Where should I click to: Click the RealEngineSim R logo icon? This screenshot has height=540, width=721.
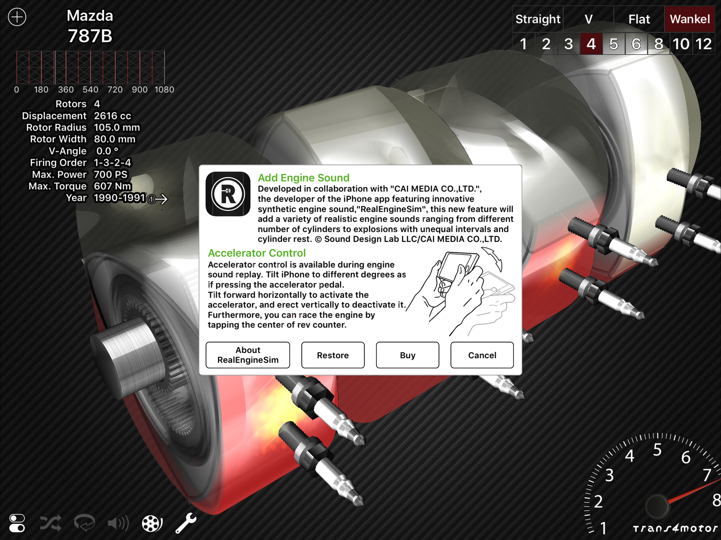[228, 194]
